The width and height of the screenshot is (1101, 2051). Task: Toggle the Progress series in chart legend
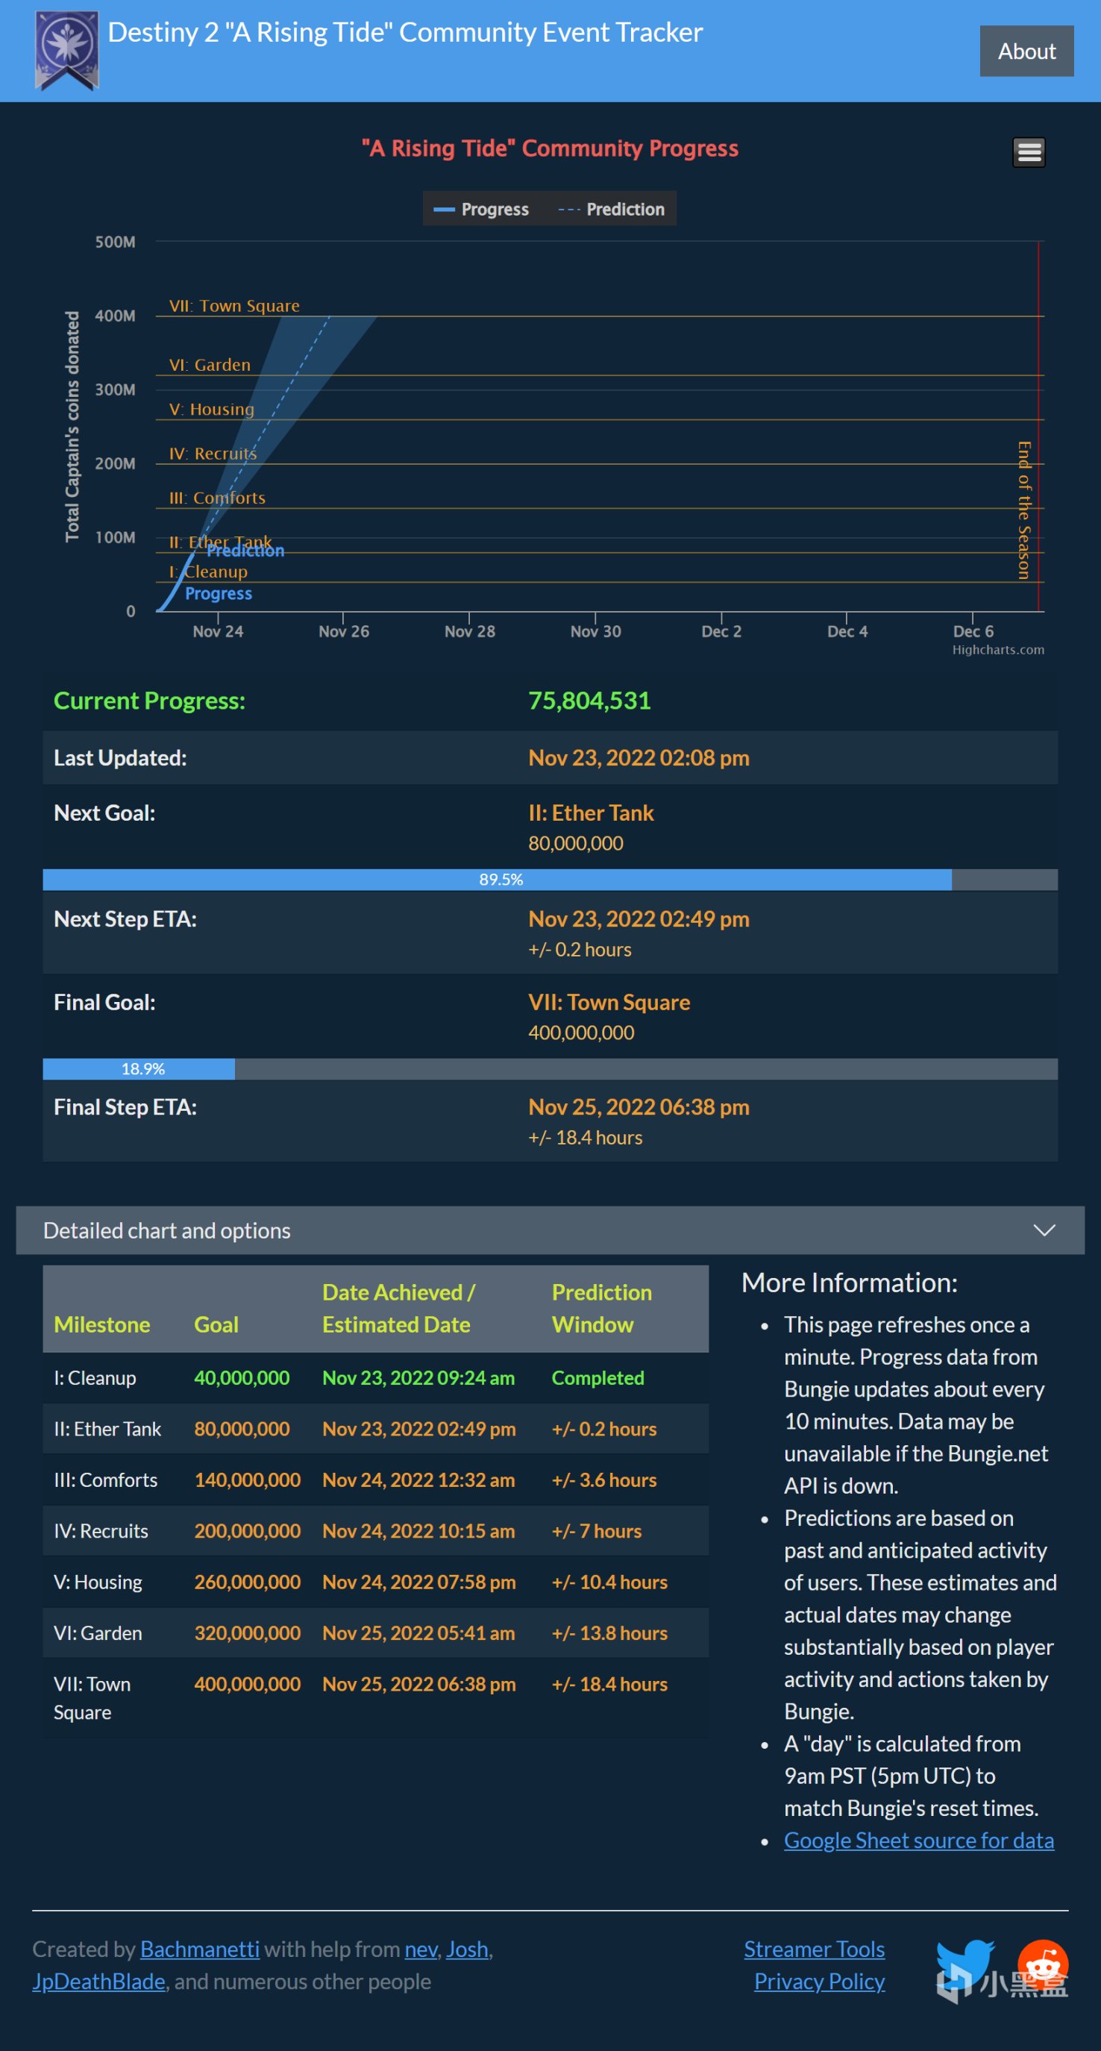(x=481, y=210)
